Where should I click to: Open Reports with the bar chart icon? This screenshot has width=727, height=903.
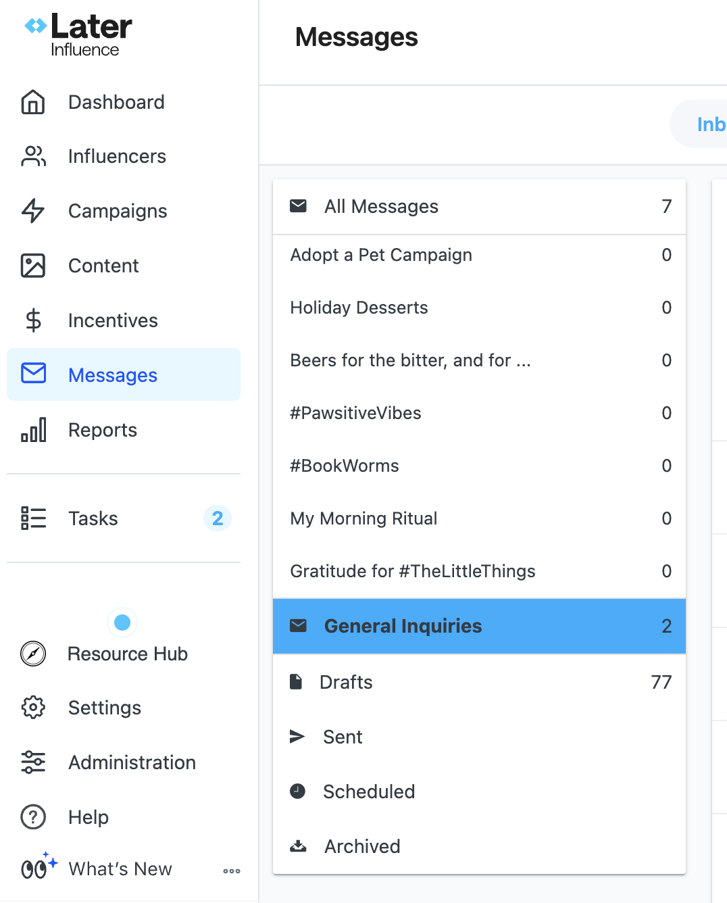(x=32, y=430)
